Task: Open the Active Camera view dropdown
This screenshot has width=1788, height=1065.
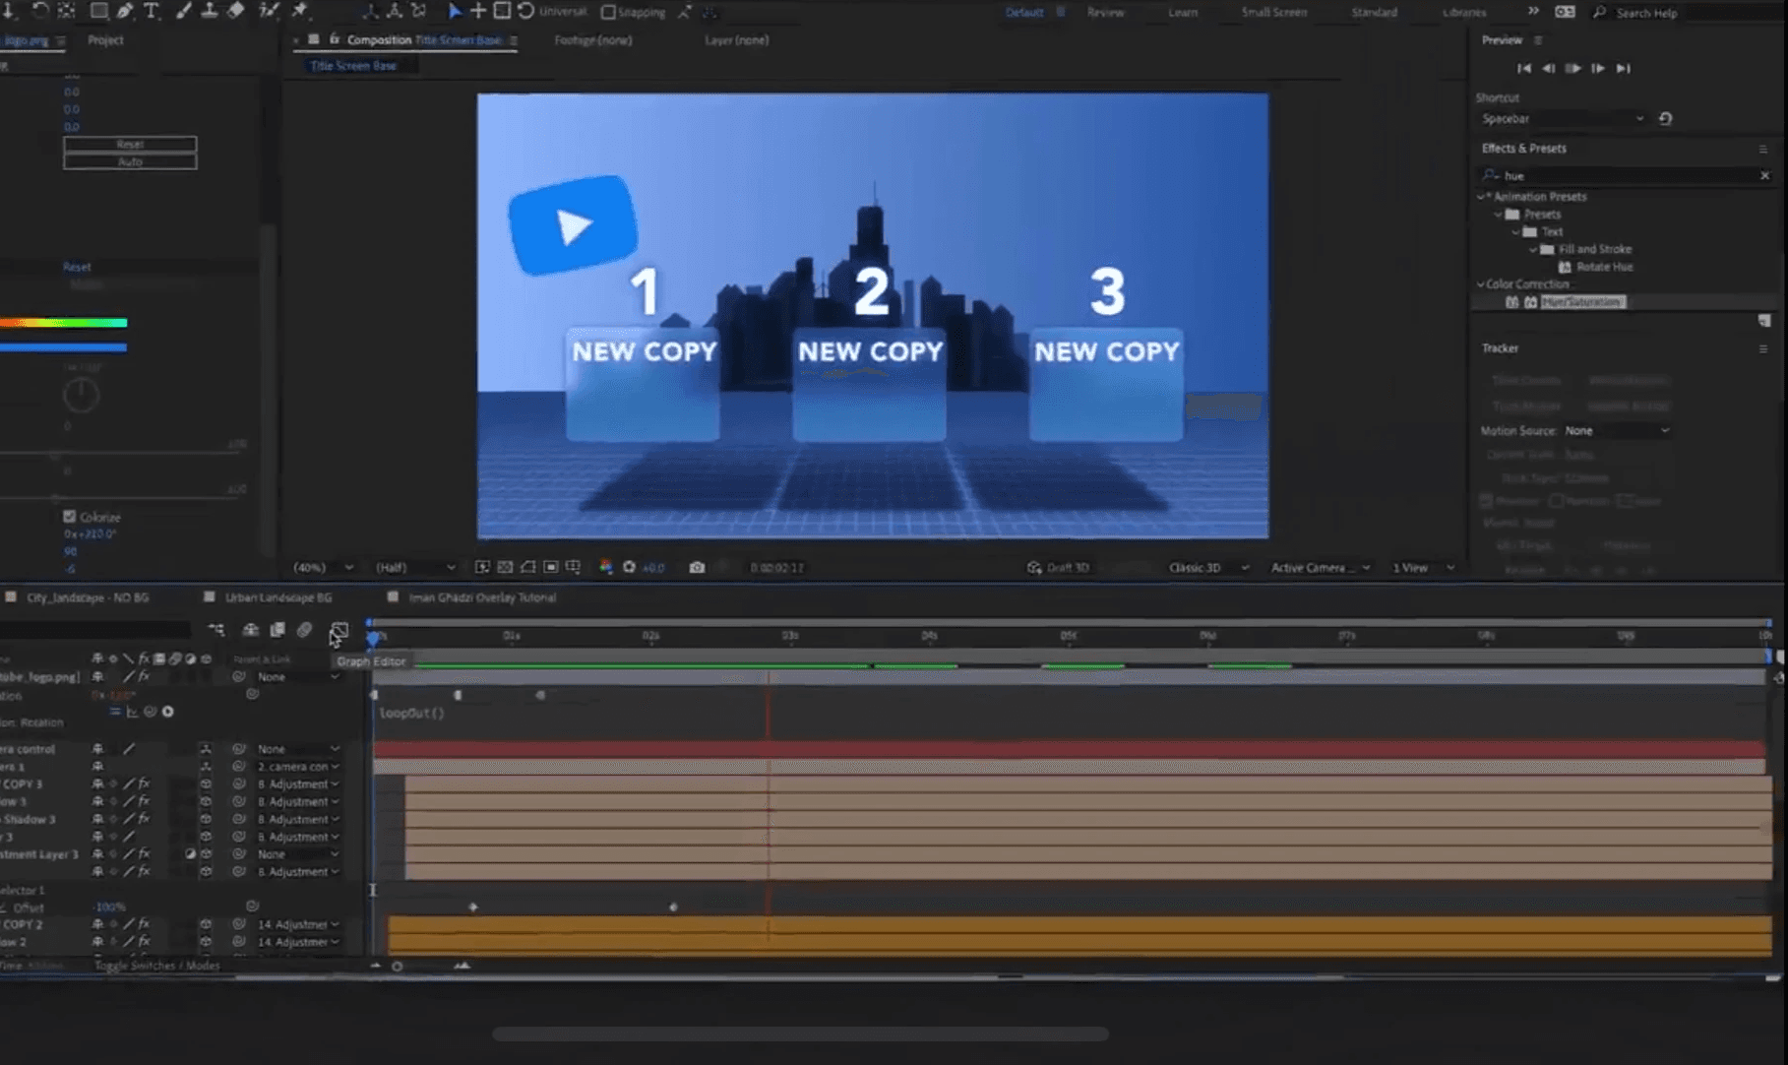Action: click(x=1320, y=567)
